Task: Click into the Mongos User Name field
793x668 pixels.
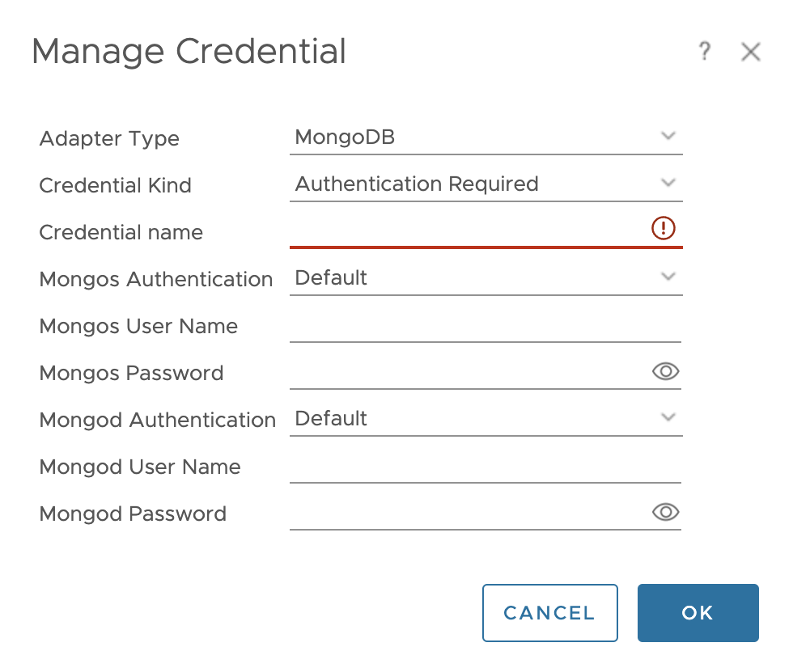Action: coord(486,326)
